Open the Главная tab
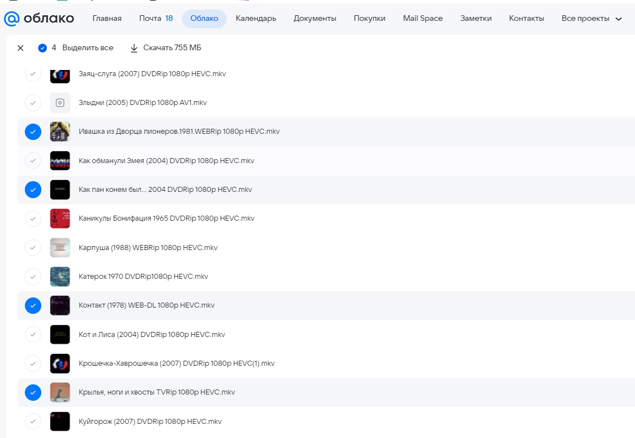The height and width of the screenshot is (438, 635). click(107, 19)
